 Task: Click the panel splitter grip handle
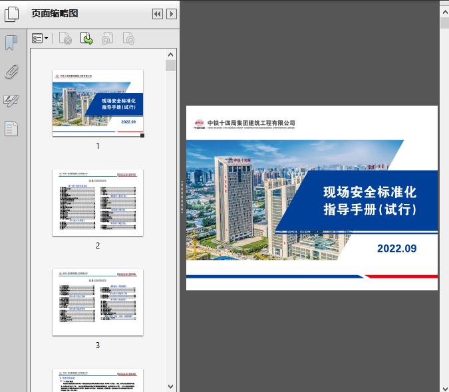(182, 197)
